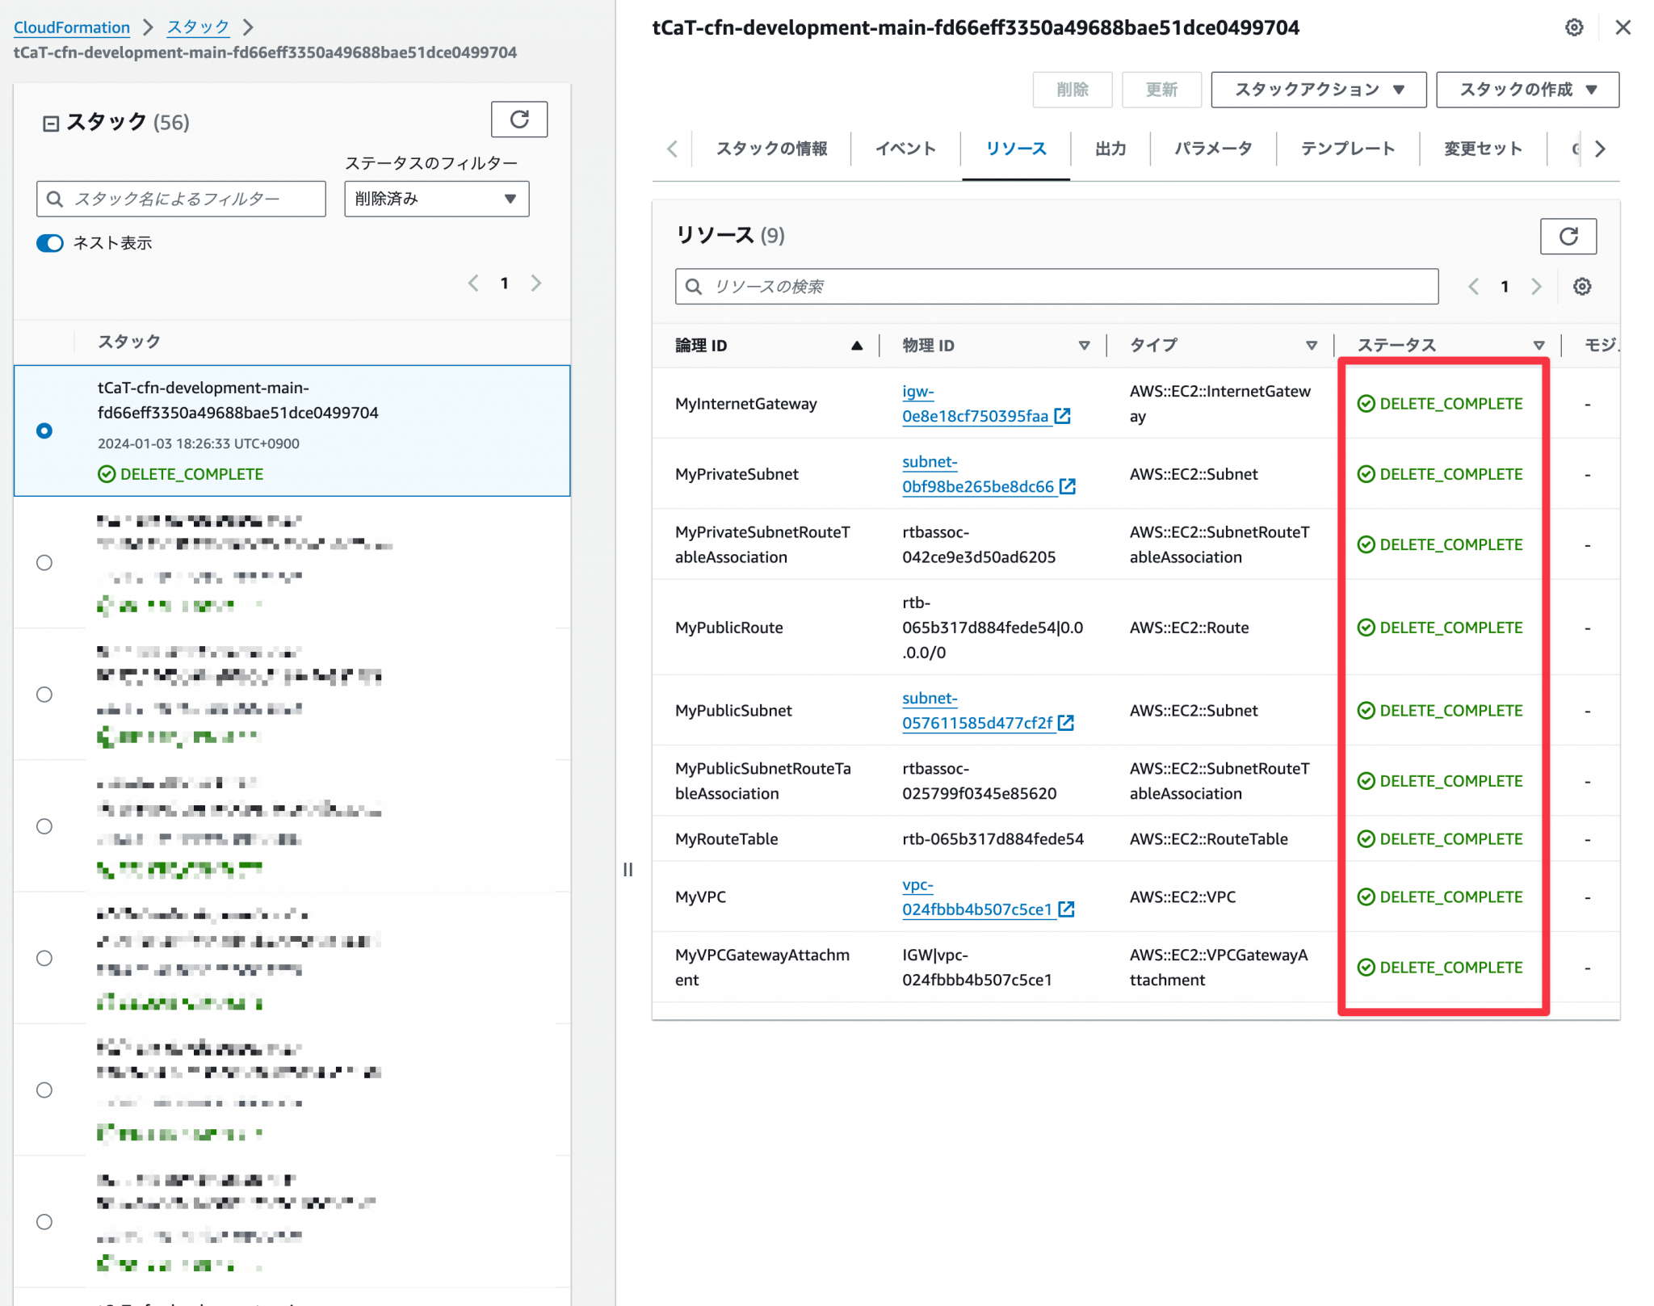Viewport: 1654px width, 1306px height.
Task: Sort resources by 論理 ID column arrow
Action: pos(858,345)
